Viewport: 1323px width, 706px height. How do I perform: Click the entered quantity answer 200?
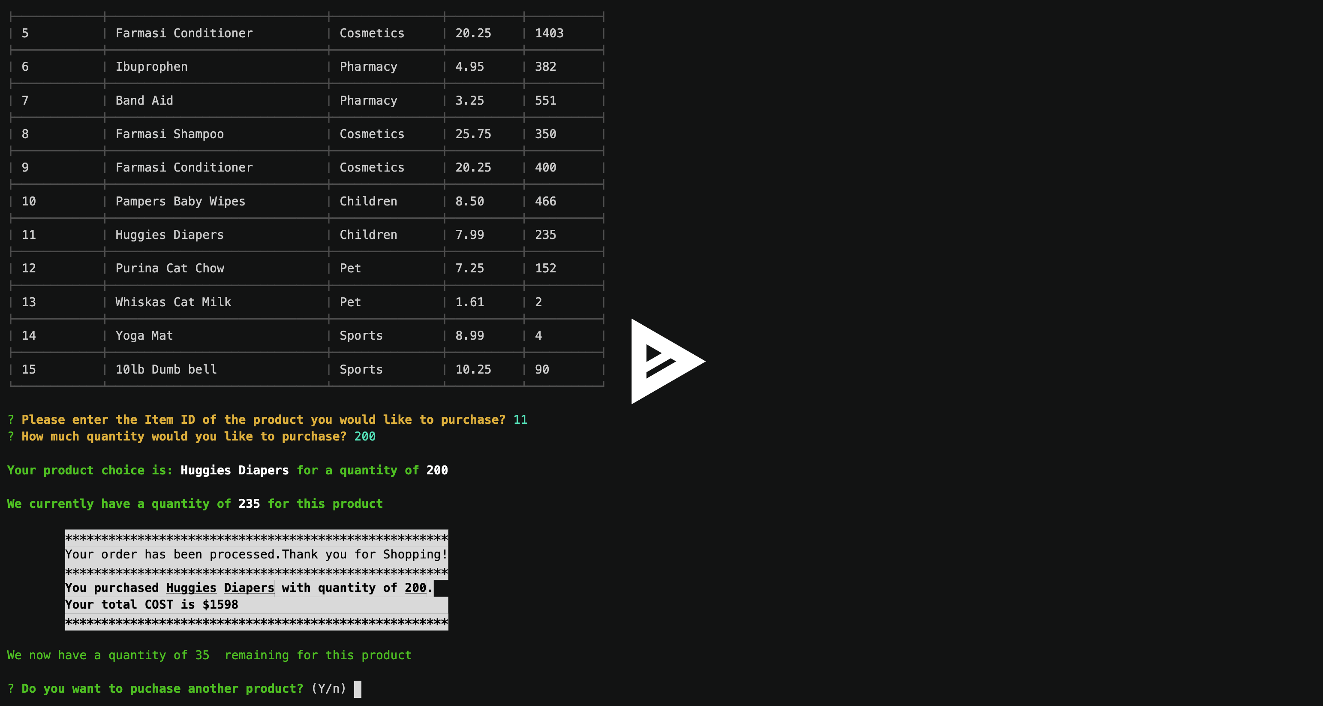pos(365,437)
